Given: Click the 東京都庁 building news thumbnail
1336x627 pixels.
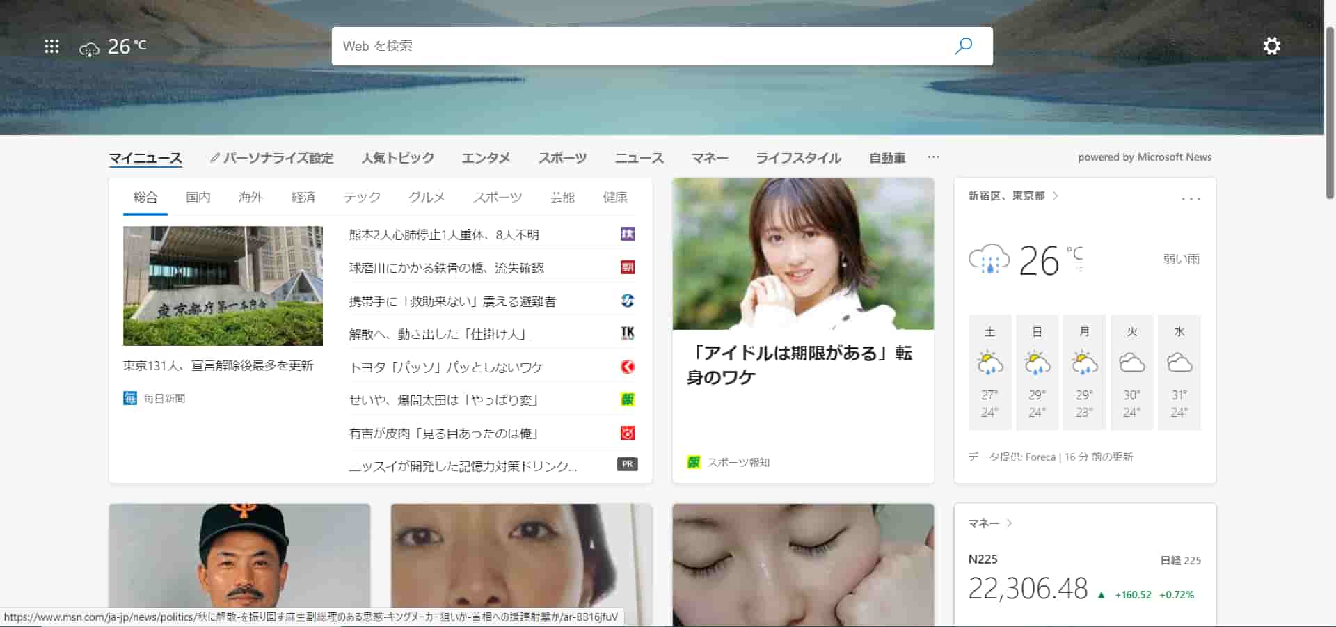Looking at the screenshot, I should click(x=223, y=286).
